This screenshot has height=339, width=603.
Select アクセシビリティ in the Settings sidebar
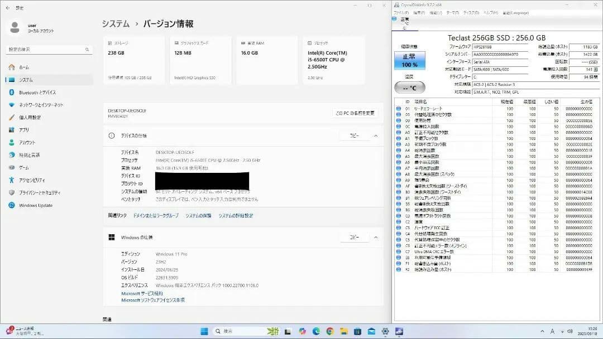point(31,180)
